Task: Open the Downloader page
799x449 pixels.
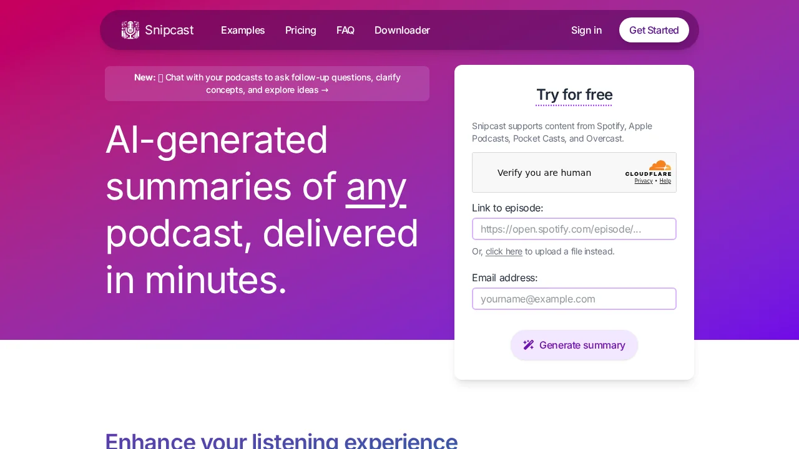Action: click(x=402, y=30)
